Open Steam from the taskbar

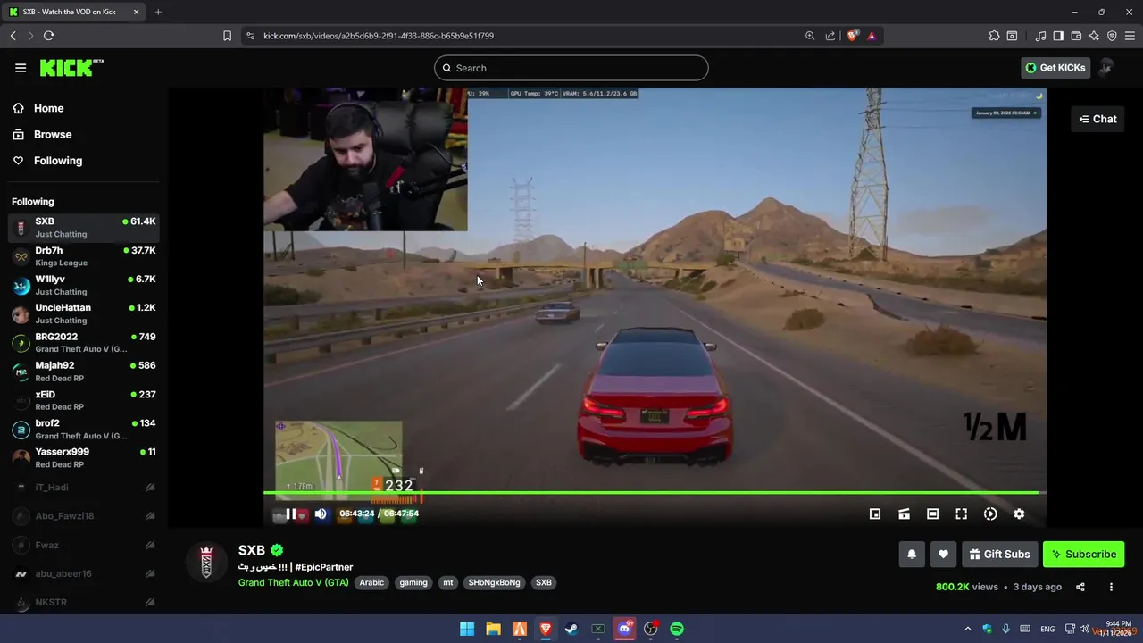click(x=571, y=629)
